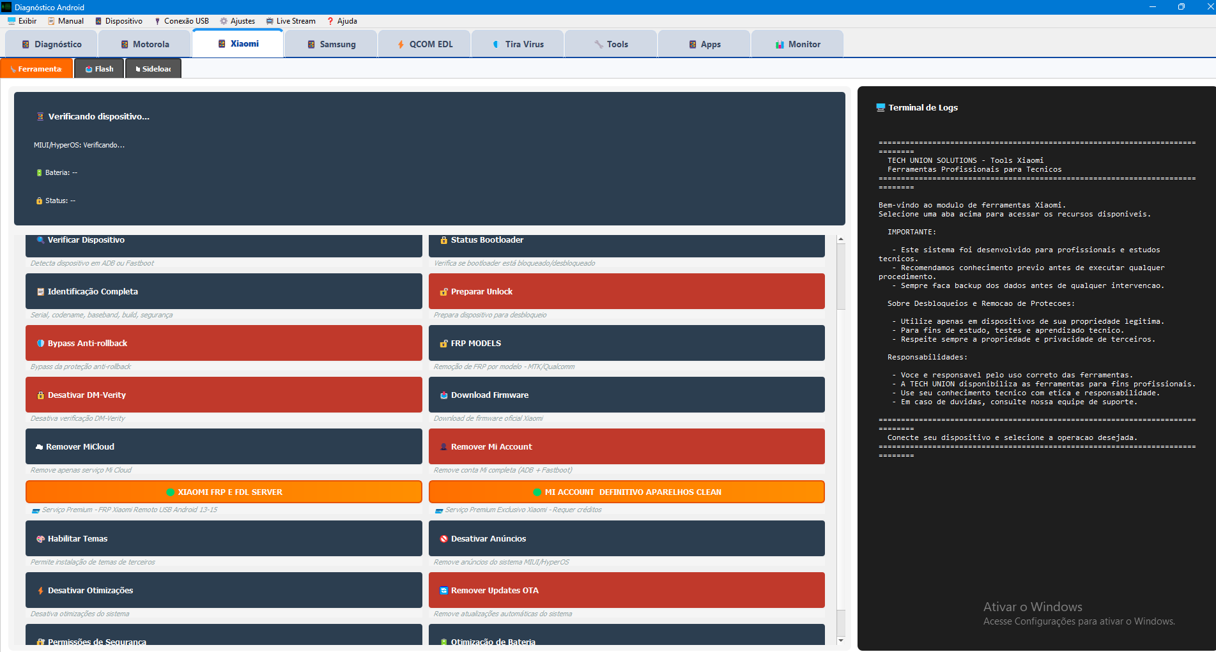The width and height of the screenshot is (1216, 652).
Task: Click 'Permite instalação de temas de terceiros'
Action: [93, 562]
